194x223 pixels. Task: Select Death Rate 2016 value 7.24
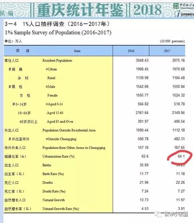[x=145, y=191]
